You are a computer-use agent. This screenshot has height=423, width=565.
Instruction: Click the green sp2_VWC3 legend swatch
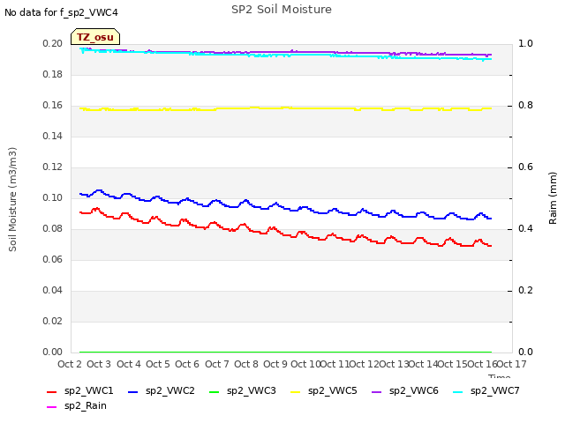point(214,391)
